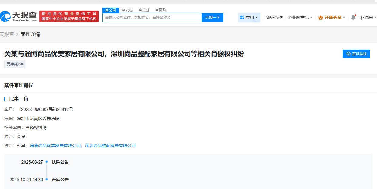Expand the 企业级产品 dropdown

[300, 18]
